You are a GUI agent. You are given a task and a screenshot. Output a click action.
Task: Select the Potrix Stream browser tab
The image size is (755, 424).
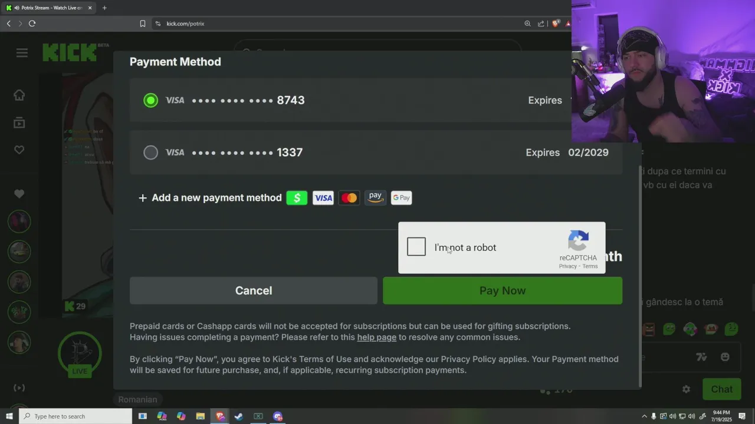[x=49, y=8]
